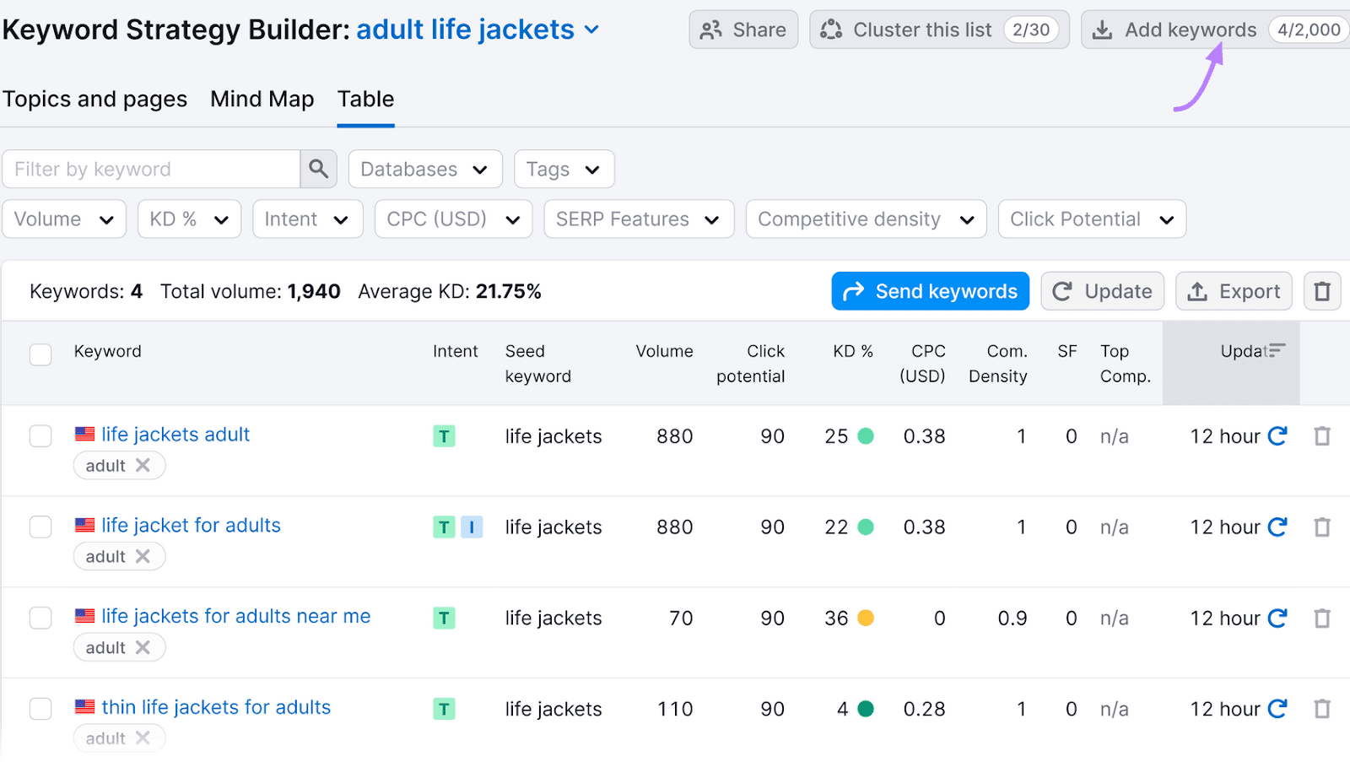Click the US flag beside 'life jackets adult'
The image size is (1350, 762).
(x=84, y=434)
